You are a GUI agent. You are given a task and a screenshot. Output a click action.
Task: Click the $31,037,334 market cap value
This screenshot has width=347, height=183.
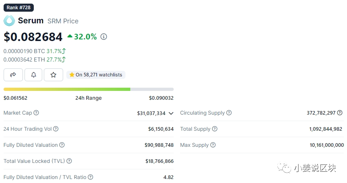click(x=151, y=113)
